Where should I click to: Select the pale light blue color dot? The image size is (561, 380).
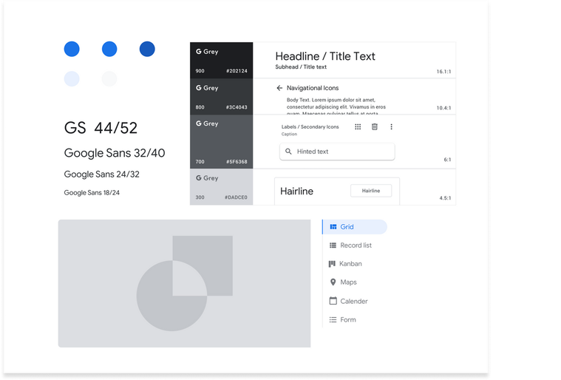pyautogui.click(x=72, y=78)
